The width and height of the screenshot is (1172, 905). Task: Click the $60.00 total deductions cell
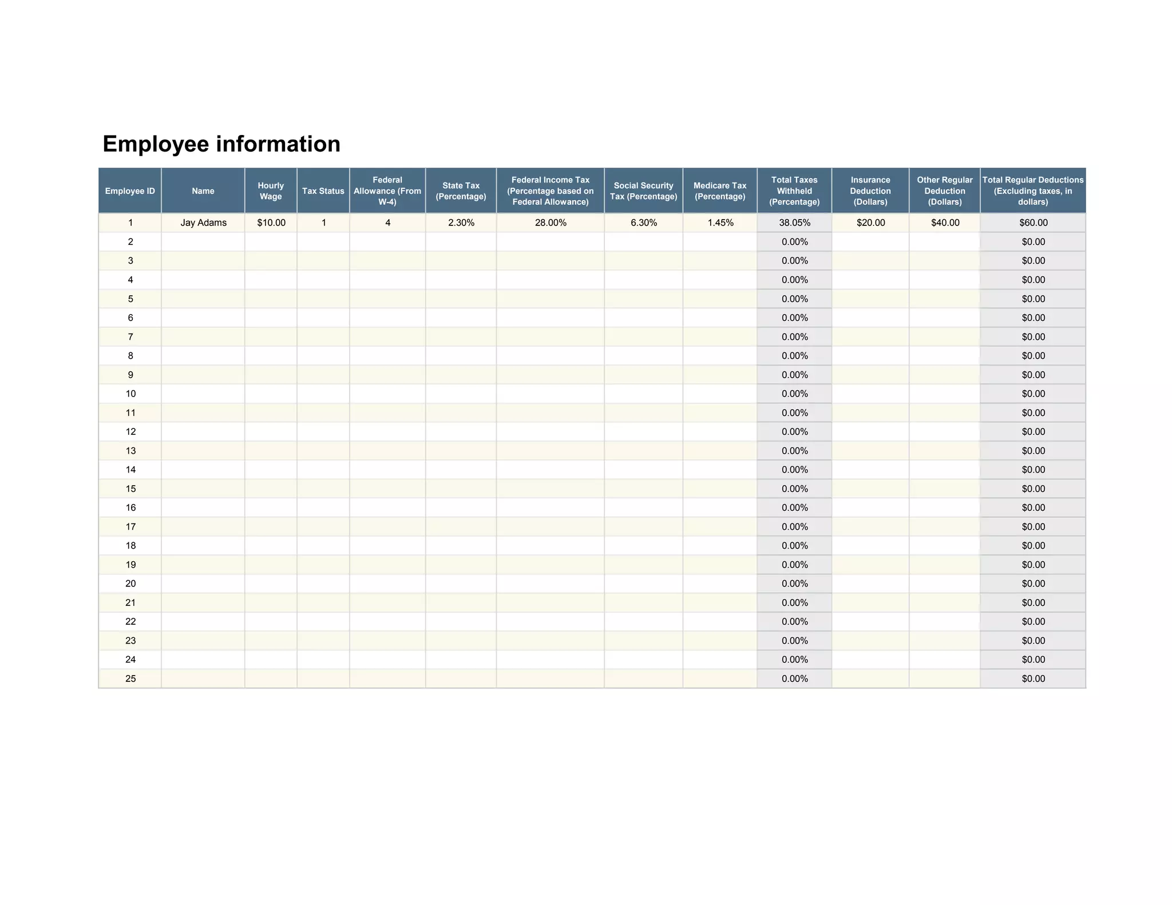[x=1033, y=223]
